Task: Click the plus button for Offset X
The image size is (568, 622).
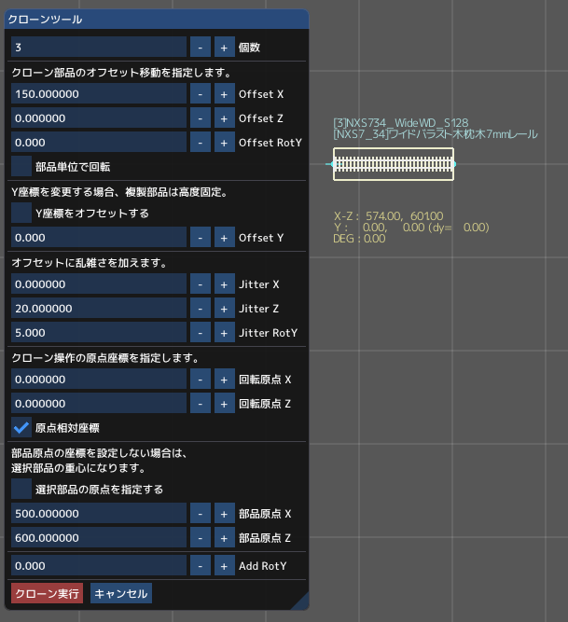Action: (x=225, y=94)
